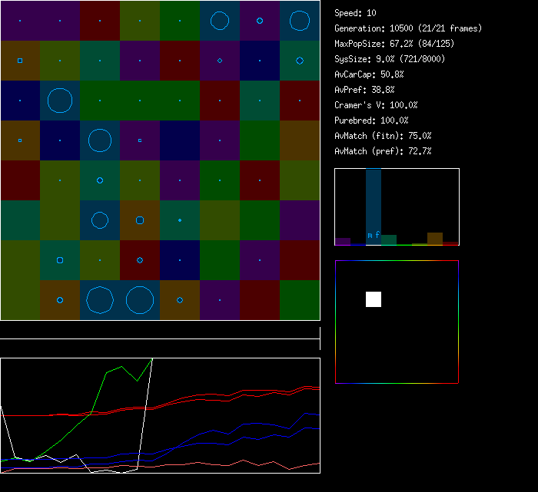Select the small square marker in the purple cell

140,140
